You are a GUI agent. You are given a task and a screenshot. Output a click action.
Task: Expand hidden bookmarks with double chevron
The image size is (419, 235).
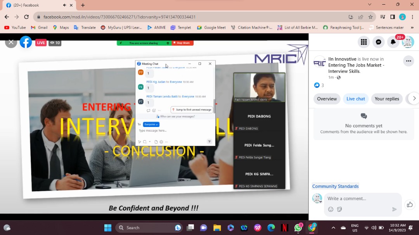(x=412, y=27)
